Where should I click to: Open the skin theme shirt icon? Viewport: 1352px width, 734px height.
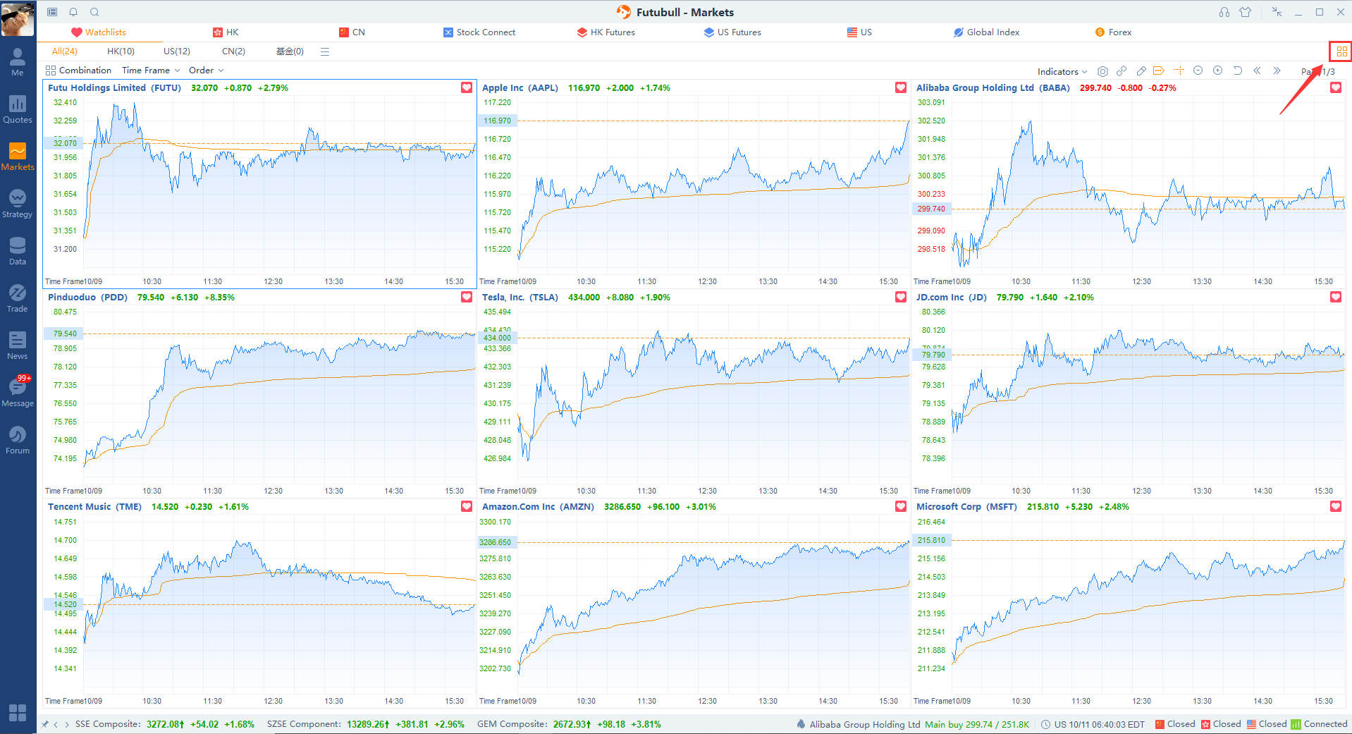click(1246, 12)
